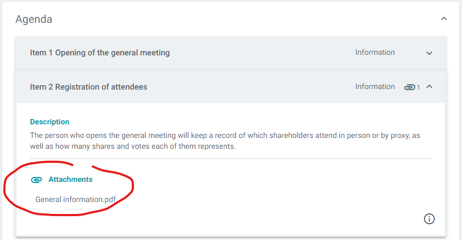This screenshot has height=240, width=462.
Task: Click the divider line above Attachments
Action: tap(231, 159)
